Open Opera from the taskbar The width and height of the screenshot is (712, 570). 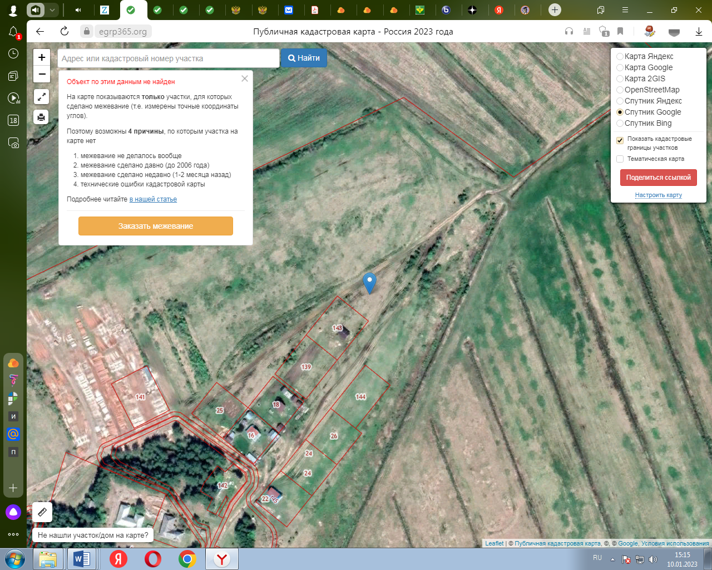(x=153, y=559)
